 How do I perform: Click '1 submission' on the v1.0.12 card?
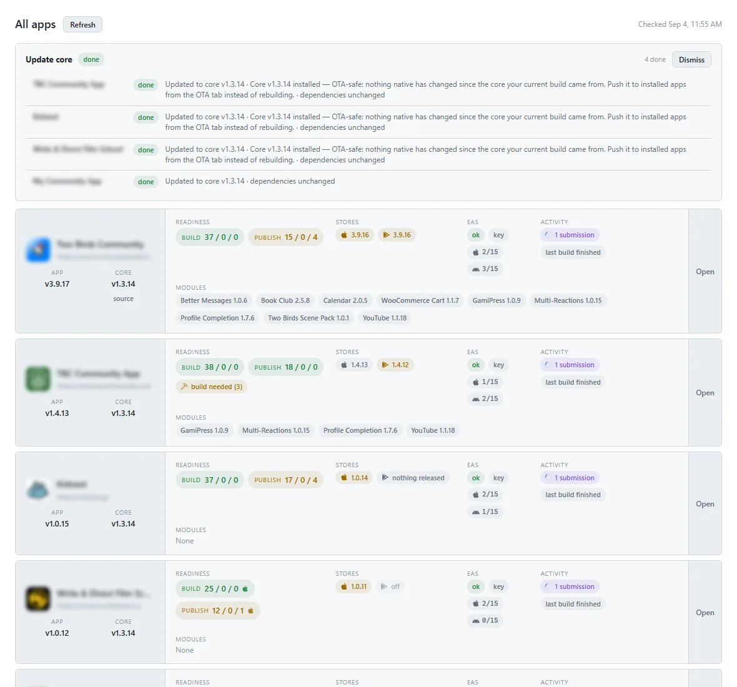tap(570, 586)
